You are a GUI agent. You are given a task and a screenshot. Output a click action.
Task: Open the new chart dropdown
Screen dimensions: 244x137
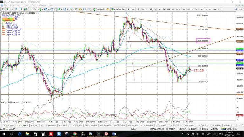click(59, 9)
